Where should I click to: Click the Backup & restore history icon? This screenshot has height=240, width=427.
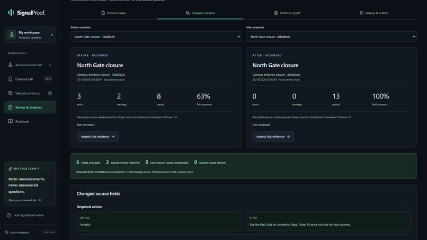[362, 13]
